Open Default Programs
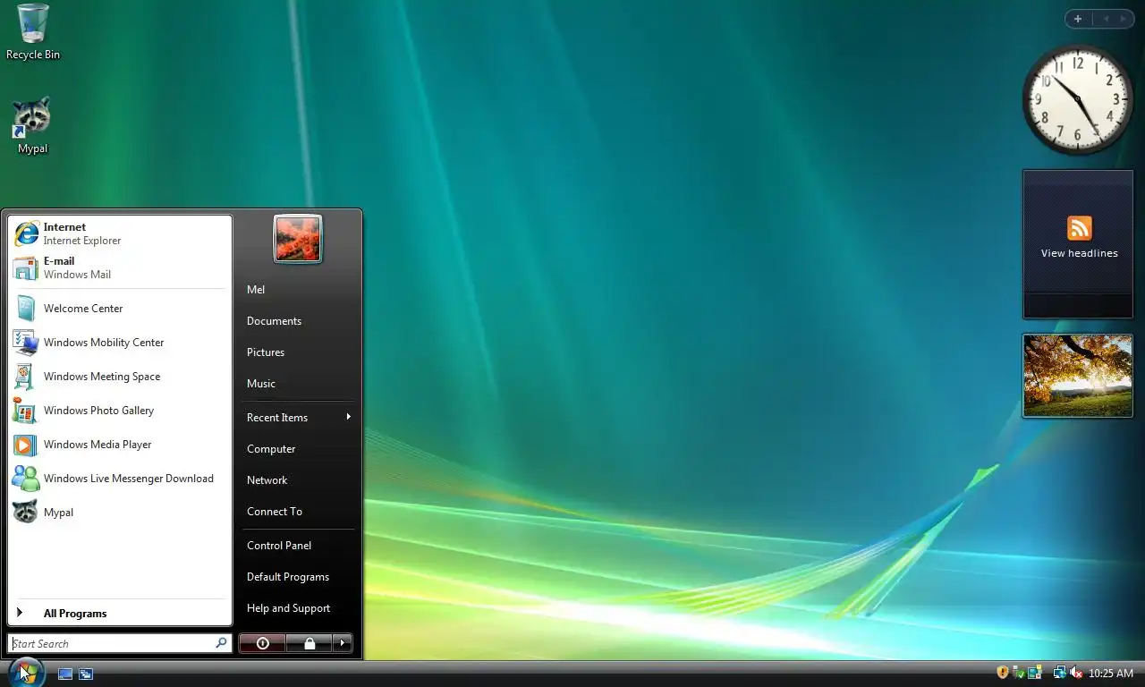This screenshot has width=1145, height=687. coord(298,577)
